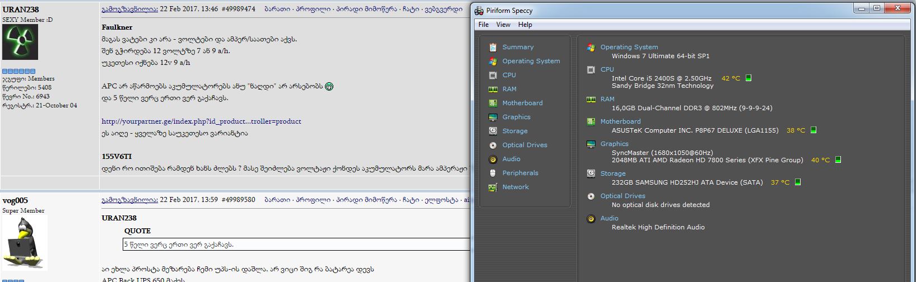
Task: Open CPU details from the Speccy sidebar
Action: coord(509,75)
